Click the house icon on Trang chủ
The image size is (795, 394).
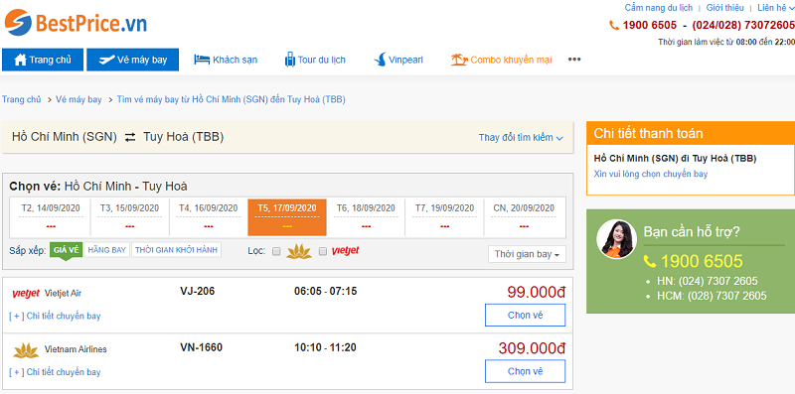20,60
